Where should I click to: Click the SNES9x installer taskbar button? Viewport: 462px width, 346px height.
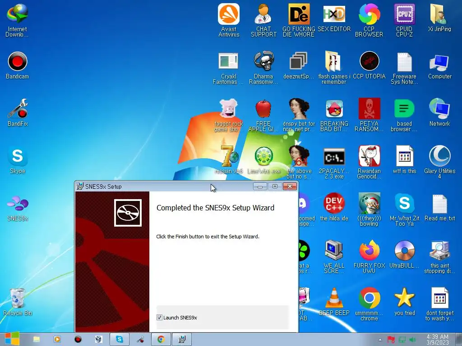tap(182, 340)
